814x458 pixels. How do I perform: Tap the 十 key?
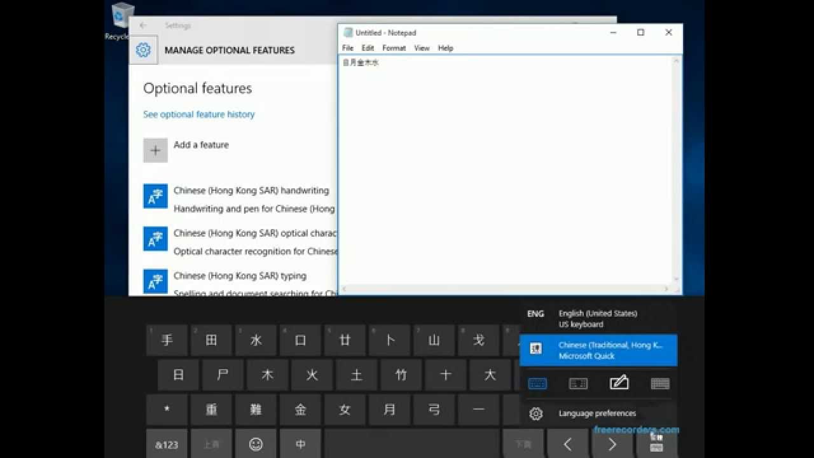[445, 375]
